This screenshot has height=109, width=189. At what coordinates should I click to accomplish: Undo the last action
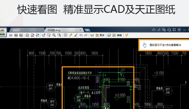tap(81, 35)
